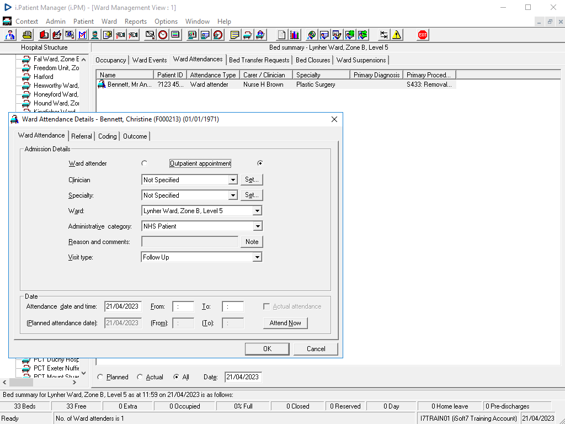
Task: Select the Planned radio button
Action: coord(100,377)
